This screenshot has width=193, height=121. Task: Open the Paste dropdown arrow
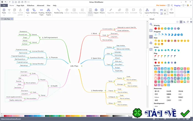4,15
